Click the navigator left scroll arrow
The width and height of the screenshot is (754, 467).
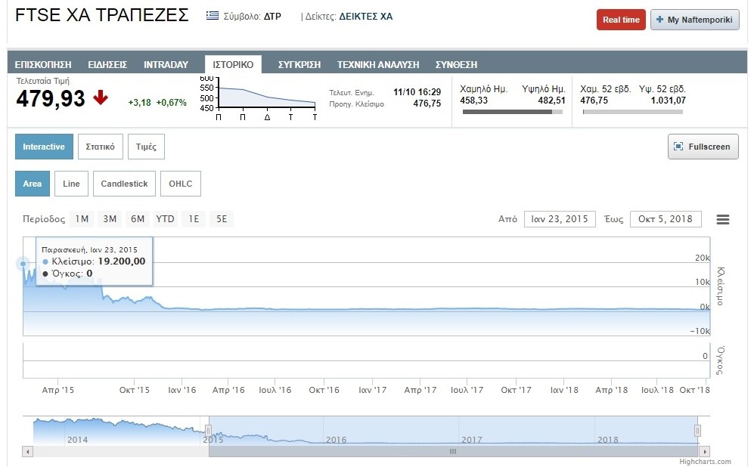(x=28, y=451)
